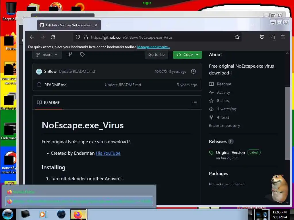The image size is (294, 220).
Task: Open the globe taskbar icon
Action: click(x=61, y=214)
